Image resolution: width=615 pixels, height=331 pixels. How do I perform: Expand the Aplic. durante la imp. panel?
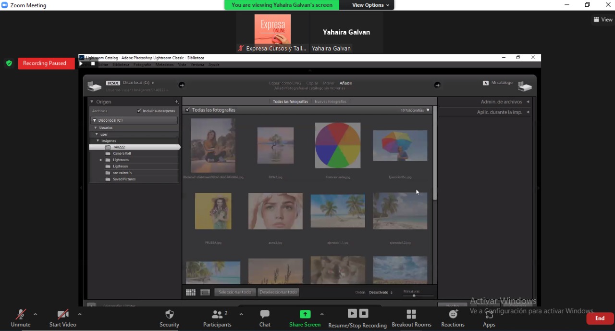(503, 112)
